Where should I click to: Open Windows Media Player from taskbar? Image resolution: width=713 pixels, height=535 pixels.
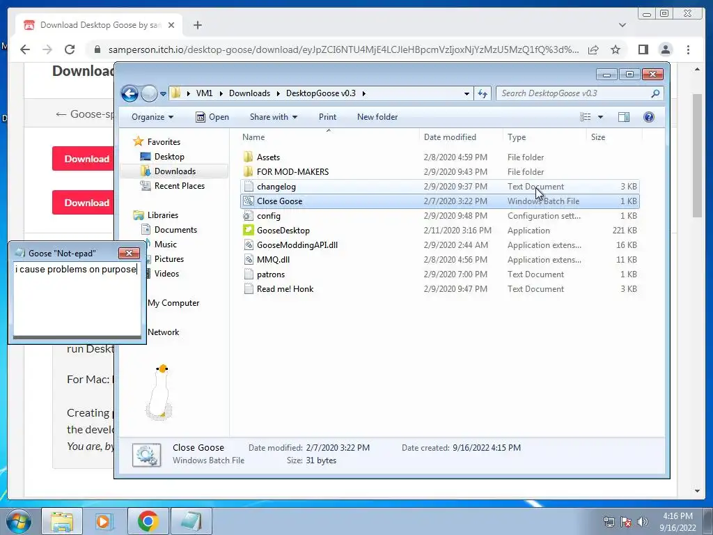103,521
